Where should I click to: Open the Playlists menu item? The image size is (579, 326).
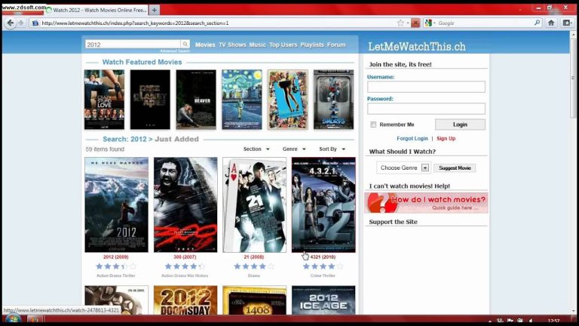coord(312,45)
